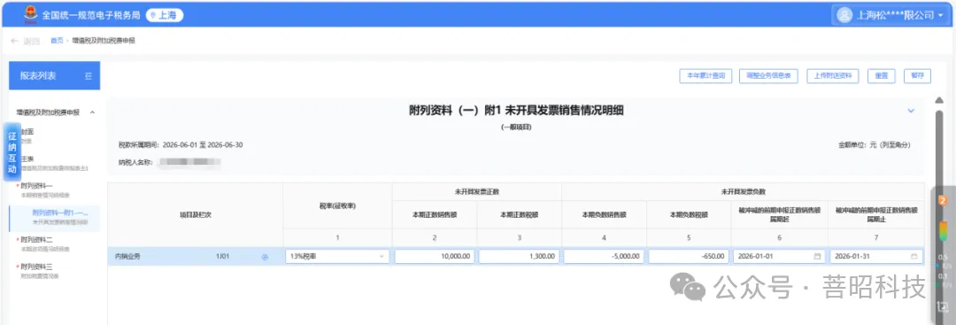Viewport: 956px width, 325px height.
Task: Click the 项目及栏次 column header
Action: click(x=195, y=214)
